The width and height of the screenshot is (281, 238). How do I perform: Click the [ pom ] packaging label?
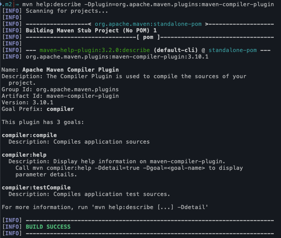pyautogui.click(x=148, y=37)
